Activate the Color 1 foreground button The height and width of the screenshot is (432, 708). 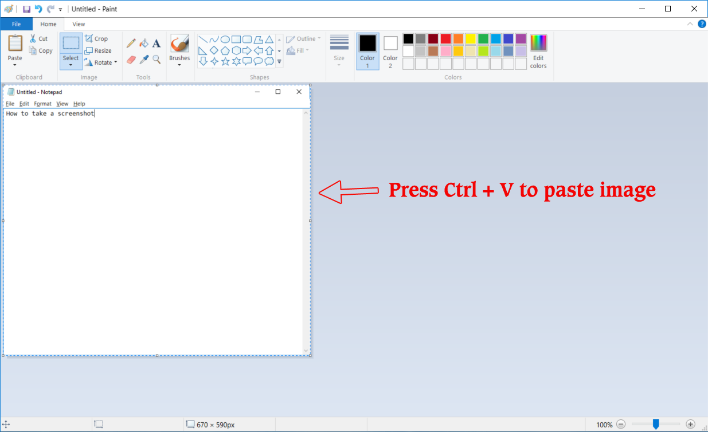click(367, 51)
